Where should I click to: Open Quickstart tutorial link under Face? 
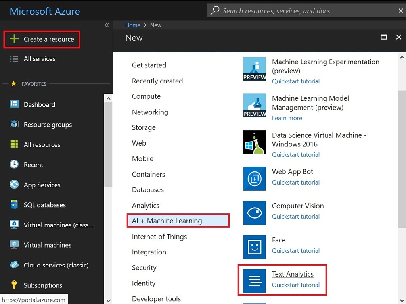(296, 250)
